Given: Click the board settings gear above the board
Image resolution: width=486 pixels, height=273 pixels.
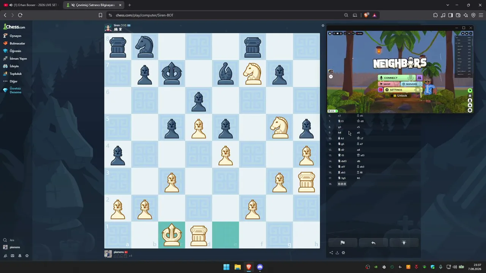Looking at the screenshot, I should (x=323, y=26).
